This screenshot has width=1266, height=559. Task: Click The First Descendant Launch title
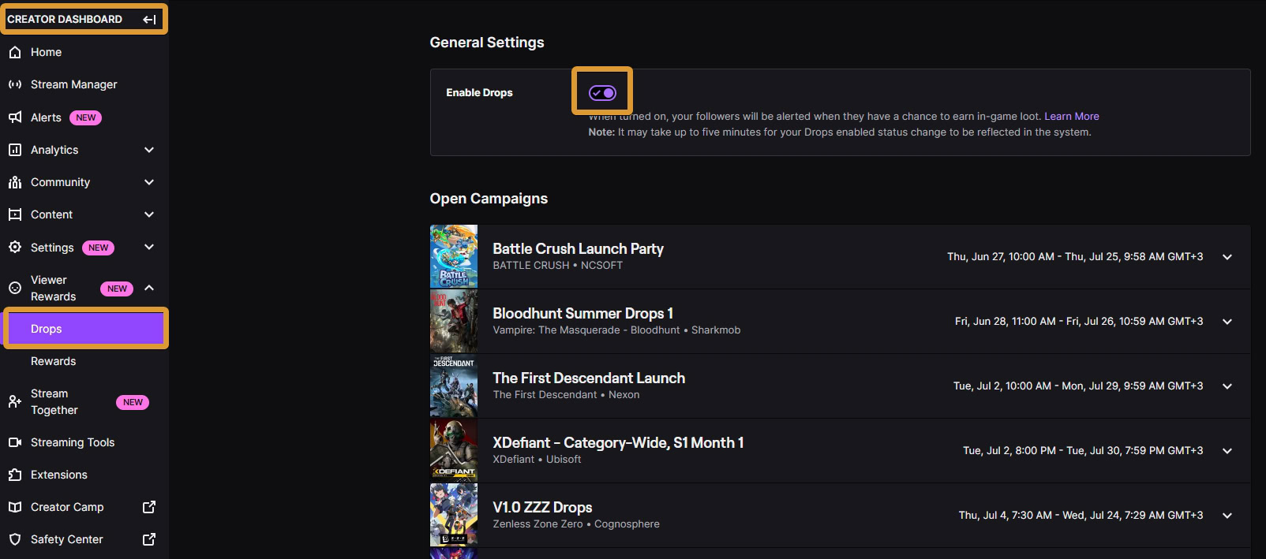589,378
